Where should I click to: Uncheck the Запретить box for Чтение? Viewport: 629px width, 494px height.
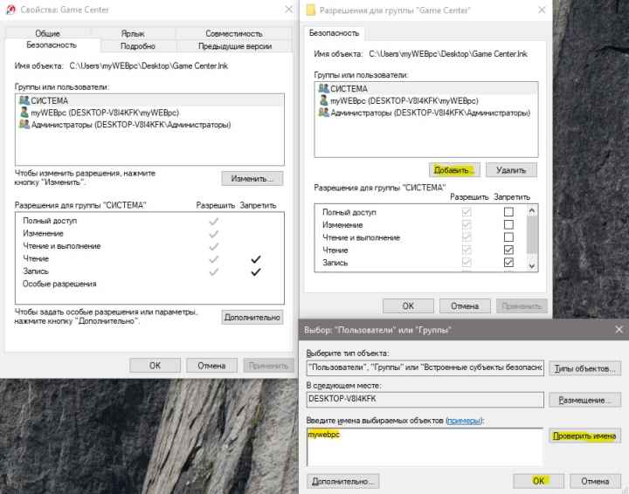[508, 250]
